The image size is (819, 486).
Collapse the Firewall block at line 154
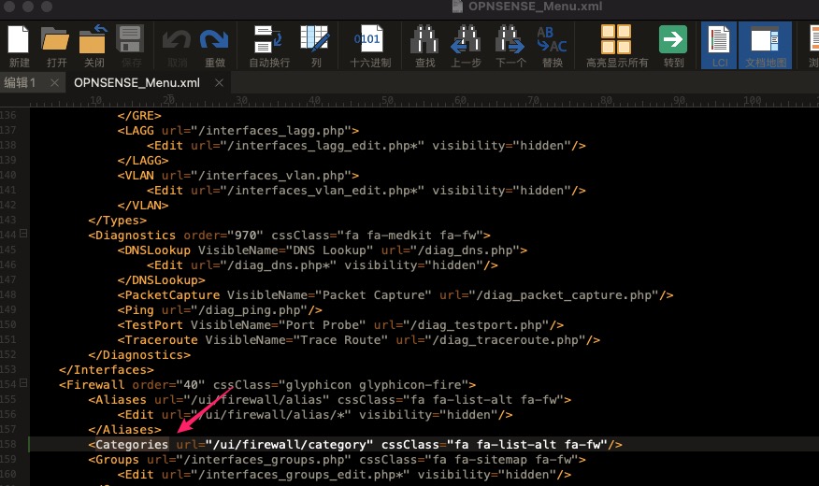(x=23, y=385)
